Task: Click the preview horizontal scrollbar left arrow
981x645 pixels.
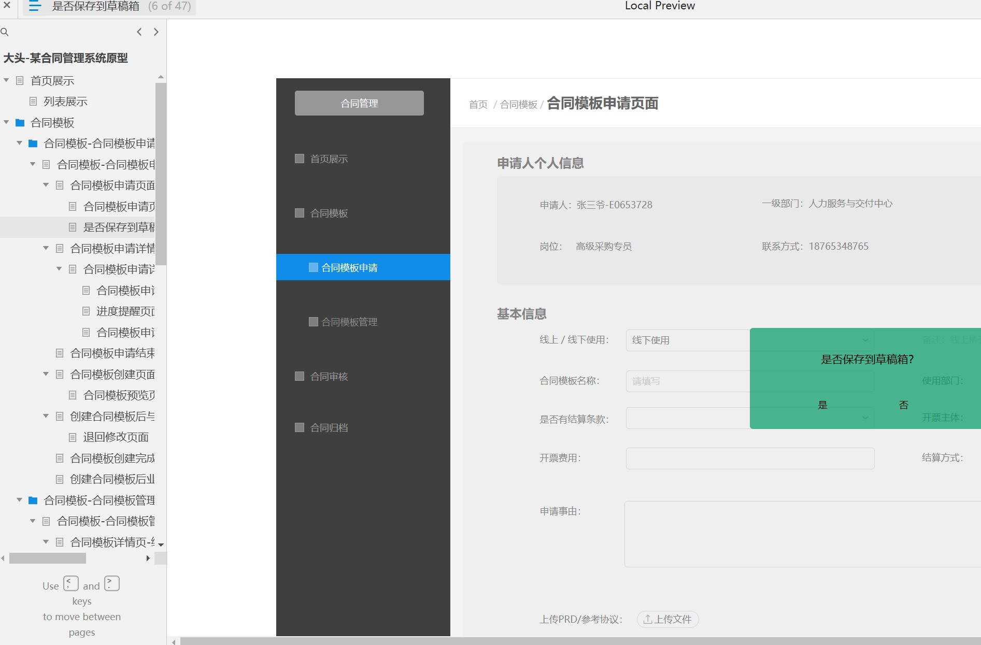Action: coord(174,641)
